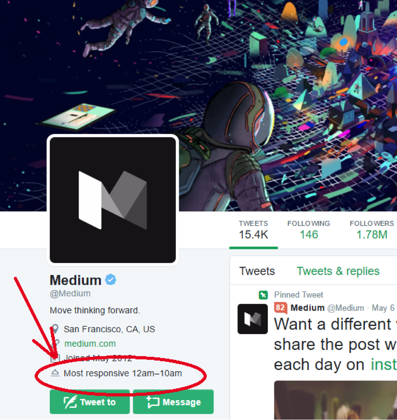
Task: Click the feather icon inside Tweet to button
Action: pyautogui.click(x=70, y=402)
